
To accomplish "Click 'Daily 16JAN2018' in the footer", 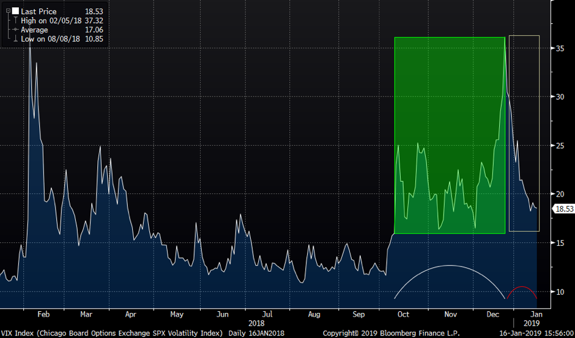I will pyautogui.click(x=256, y=333).
